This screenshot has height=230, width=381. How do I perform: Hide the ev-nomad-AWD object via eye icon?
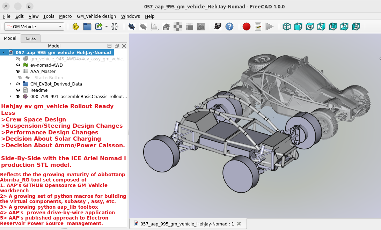[x=18, y=65]
